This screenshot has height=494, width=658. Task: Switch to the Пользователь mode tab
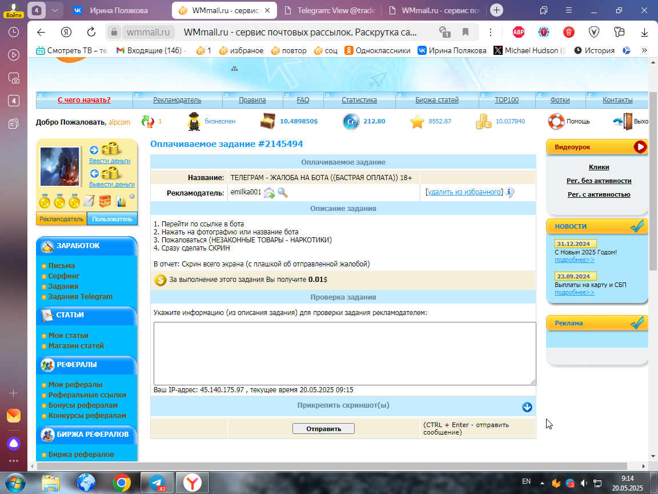coord(112,219)
